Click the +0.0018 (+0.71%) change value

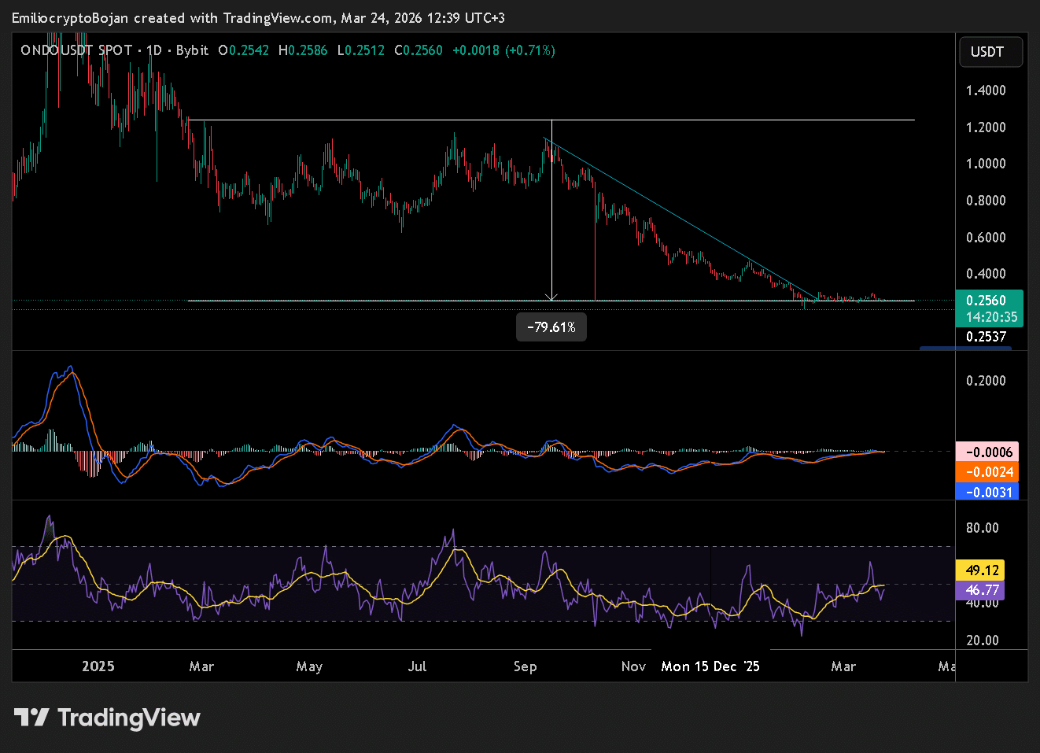pyautogui.click(x=503, y=50)
